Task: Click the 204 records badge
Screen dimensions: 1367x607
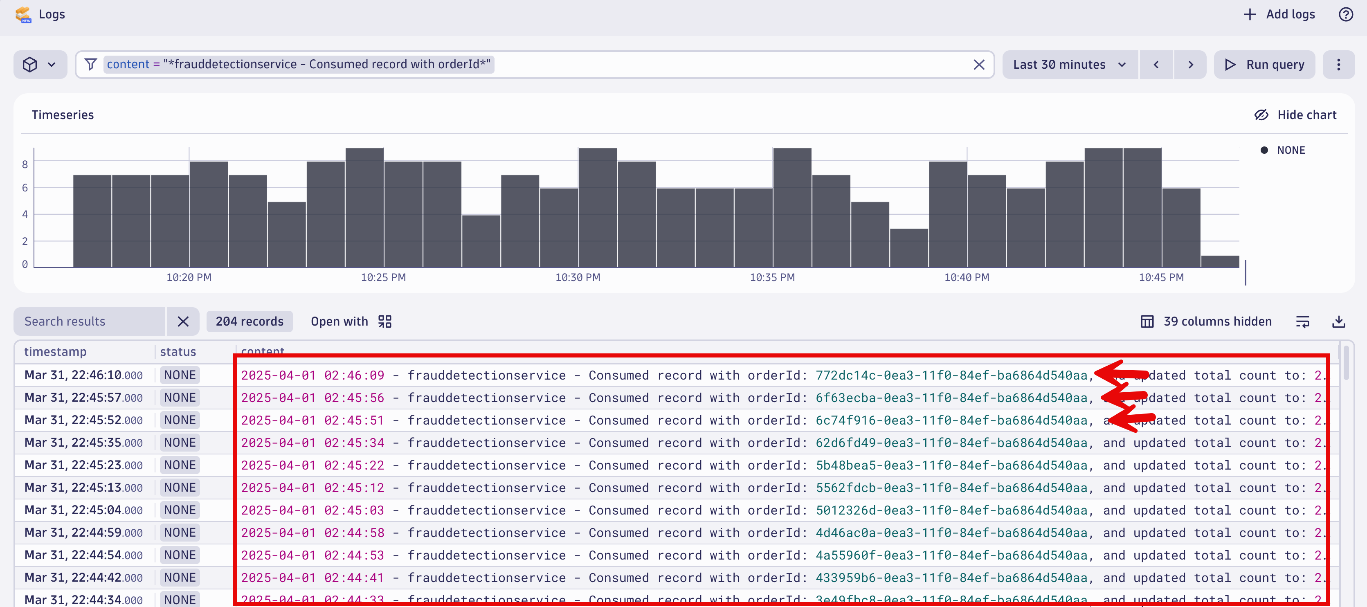Action: coord(250,321)
